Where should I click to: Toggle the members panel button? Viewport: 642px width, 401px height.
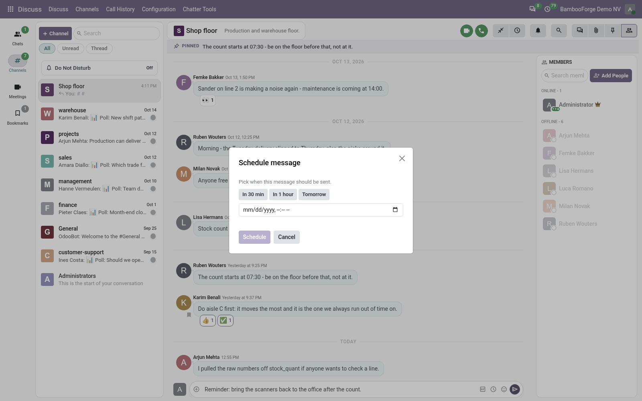tap(629, 30)
